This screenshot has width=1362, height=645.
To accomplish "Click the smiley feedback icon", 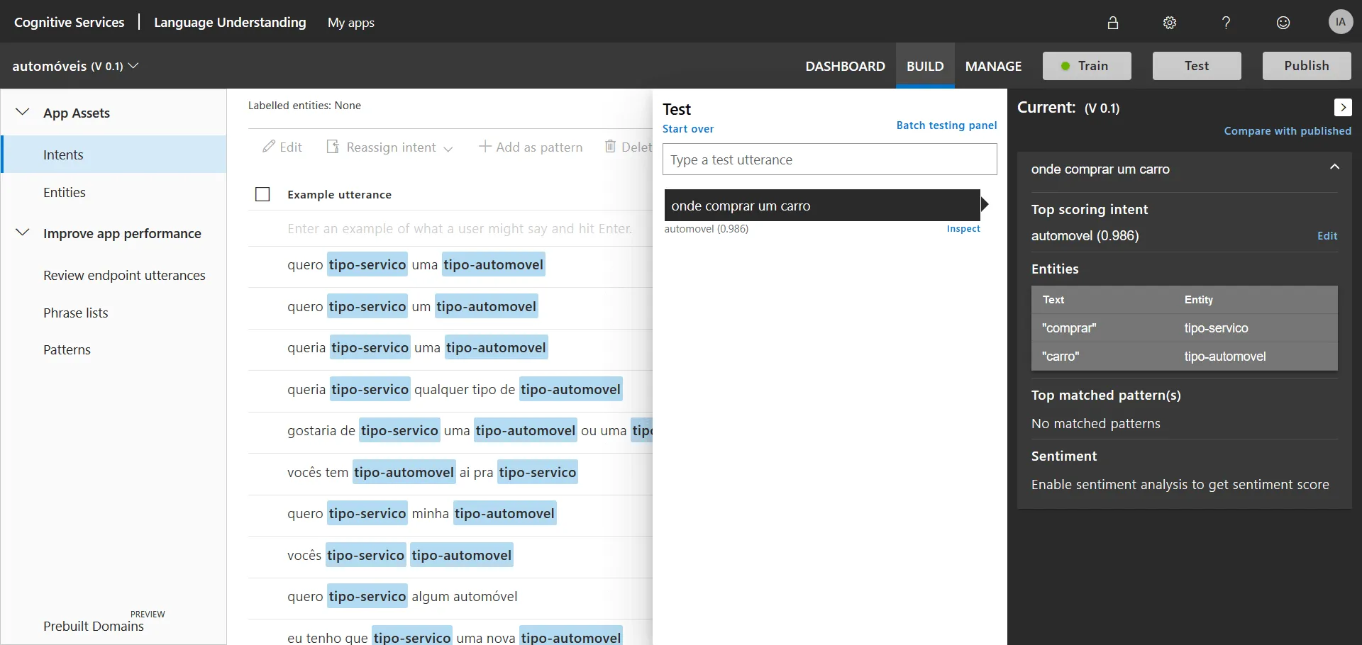I will 1283,23.
